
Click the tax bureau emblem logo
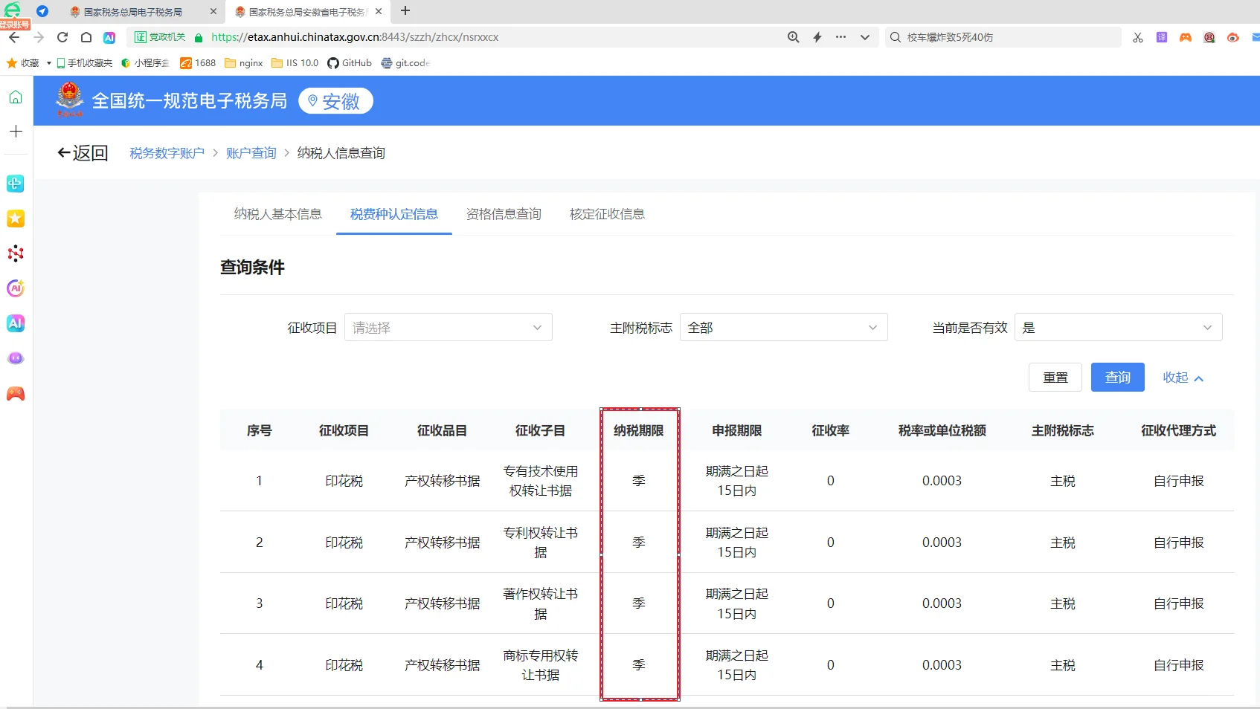[70, 100]
